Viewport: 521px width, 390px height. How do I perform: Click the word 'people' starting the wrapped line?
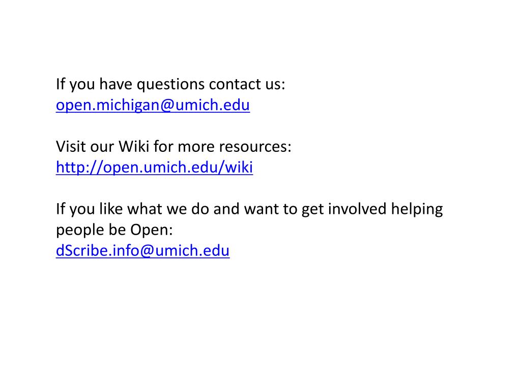80,231
